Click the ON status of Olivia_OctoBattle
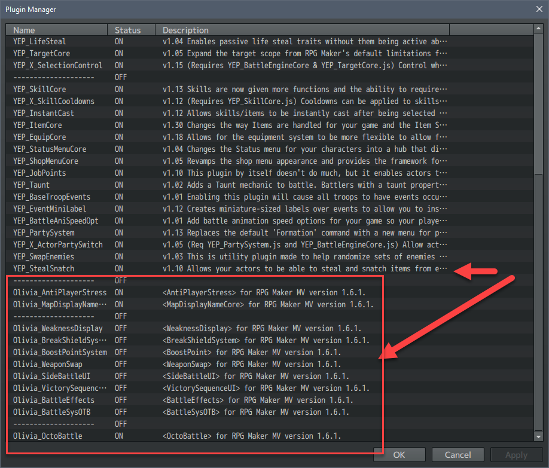 pos(119,436)
